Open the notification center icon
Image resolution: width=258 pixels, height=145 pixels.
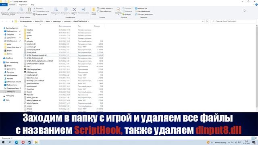(254, 142)
